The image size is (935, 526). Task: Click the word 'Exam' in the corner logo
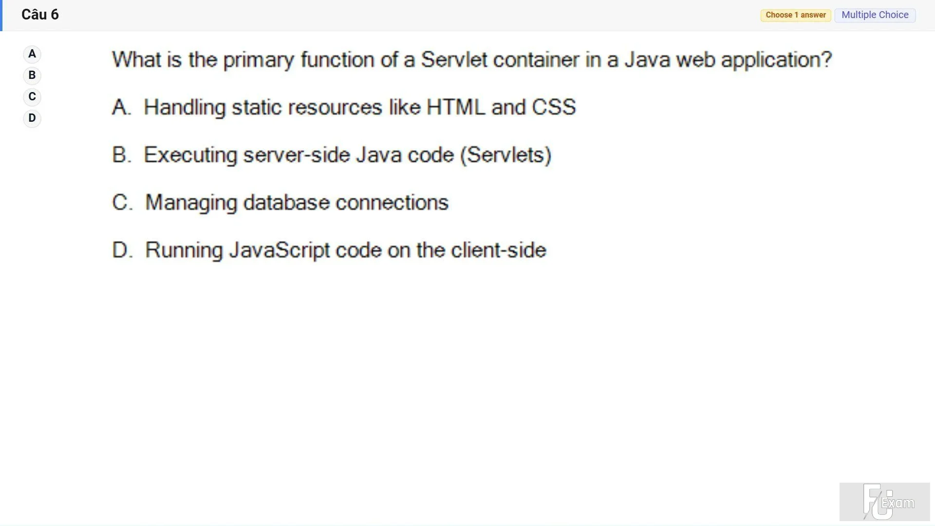(898, 503)
